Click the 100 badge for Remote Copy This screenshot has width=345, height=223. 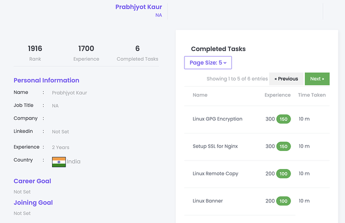[283, 174]
